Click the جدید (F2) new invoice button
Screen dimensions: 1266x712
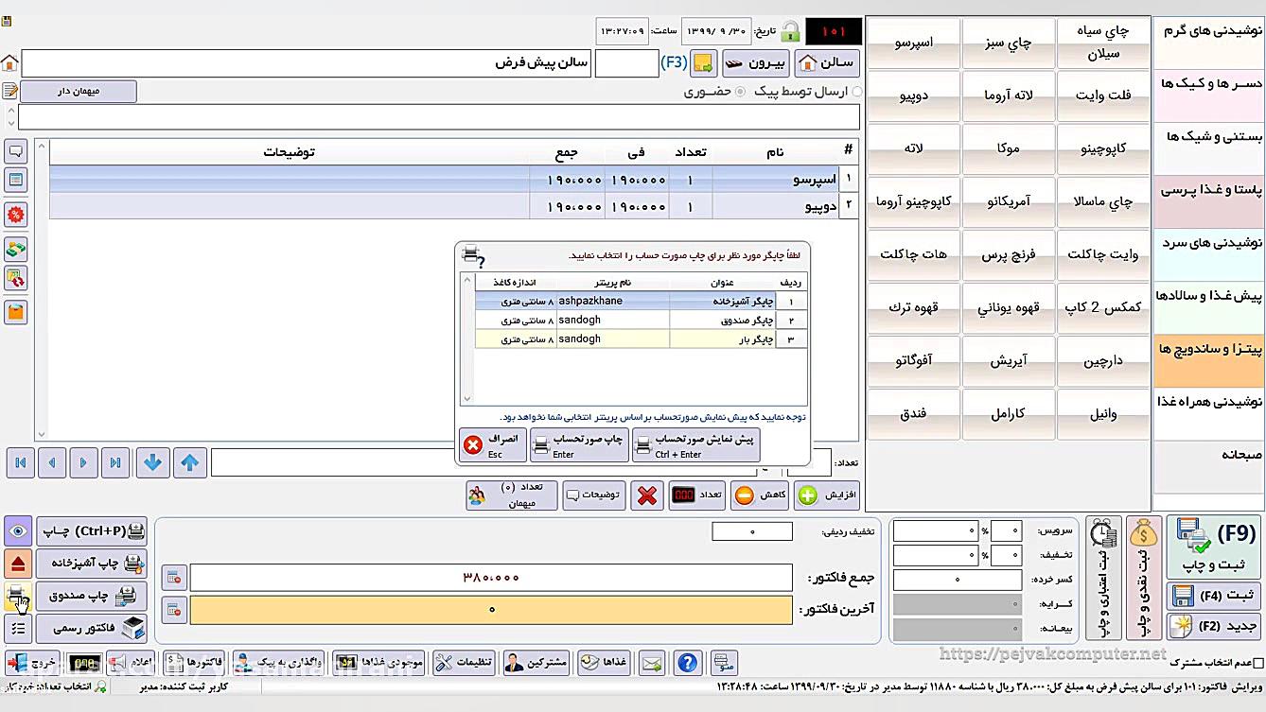1215,626
